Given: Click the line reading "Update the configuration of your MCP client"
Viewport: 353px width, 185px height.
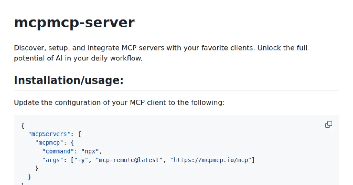Looking at the screenshot, I should click(119, 102).
